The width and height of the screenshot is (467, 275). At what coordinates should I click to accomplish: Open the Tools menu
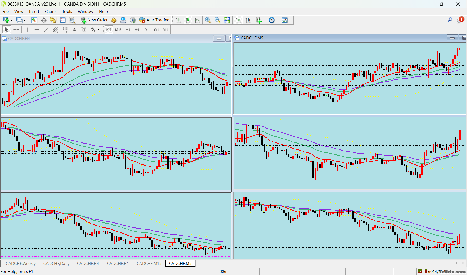click(67, 12)
